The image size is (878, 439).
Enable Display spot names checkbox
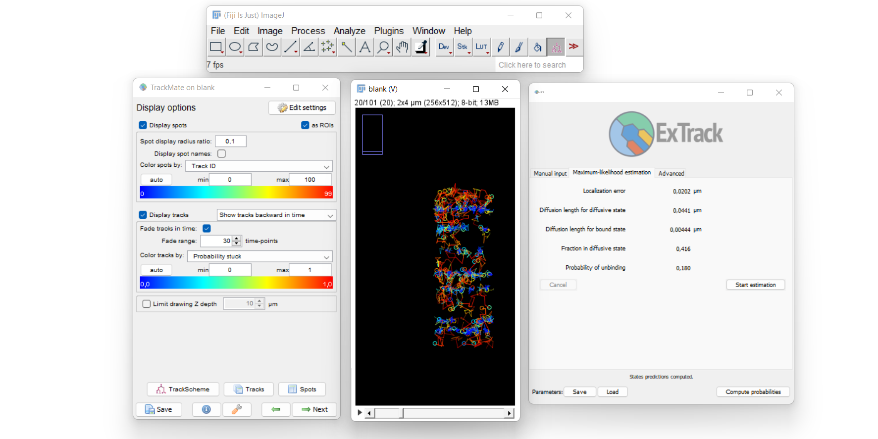[x=222, y=154]
